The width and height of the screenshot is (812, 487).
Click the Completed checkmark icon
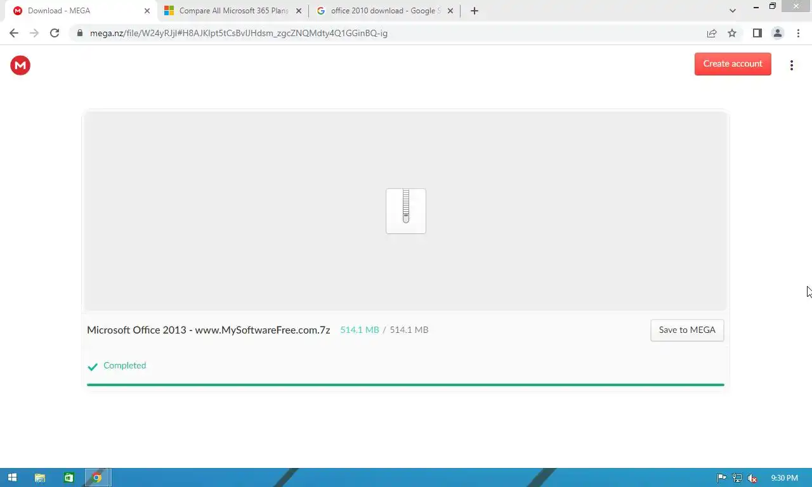(x=93, y=367)
